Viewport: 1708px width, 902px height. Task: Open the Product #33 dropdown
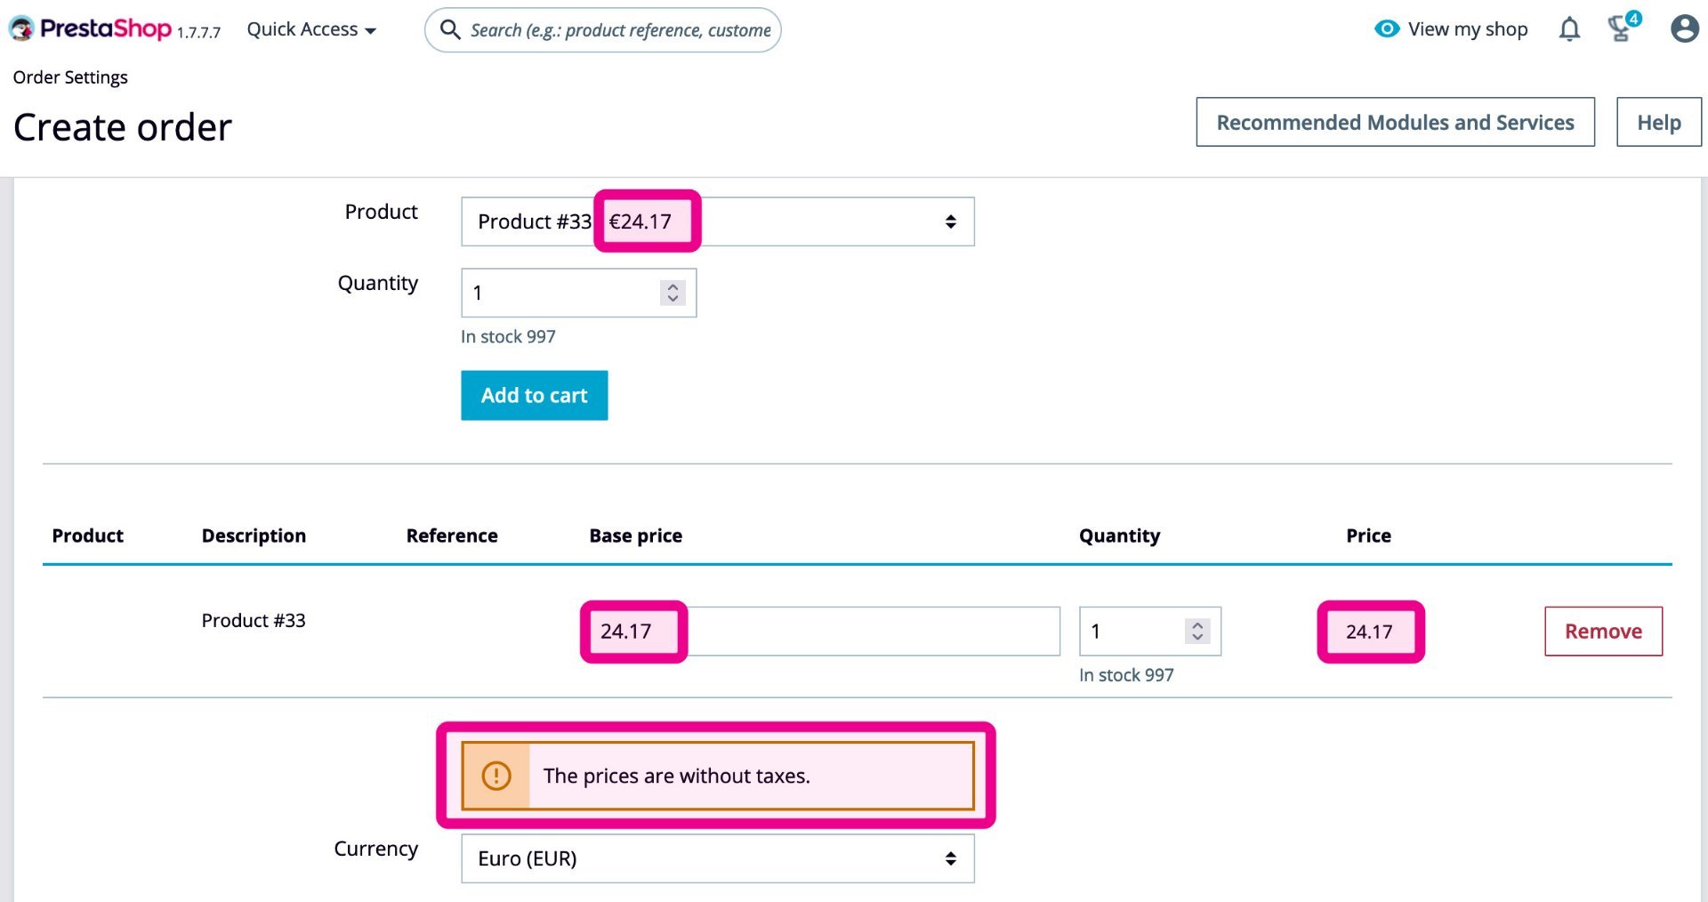tap(717, 221)
